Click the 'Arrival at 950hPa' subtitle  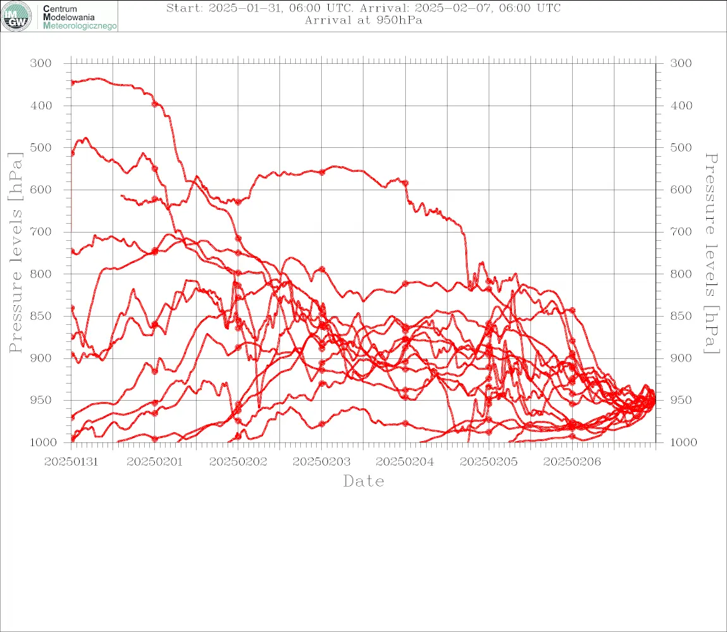click(363, 20)
